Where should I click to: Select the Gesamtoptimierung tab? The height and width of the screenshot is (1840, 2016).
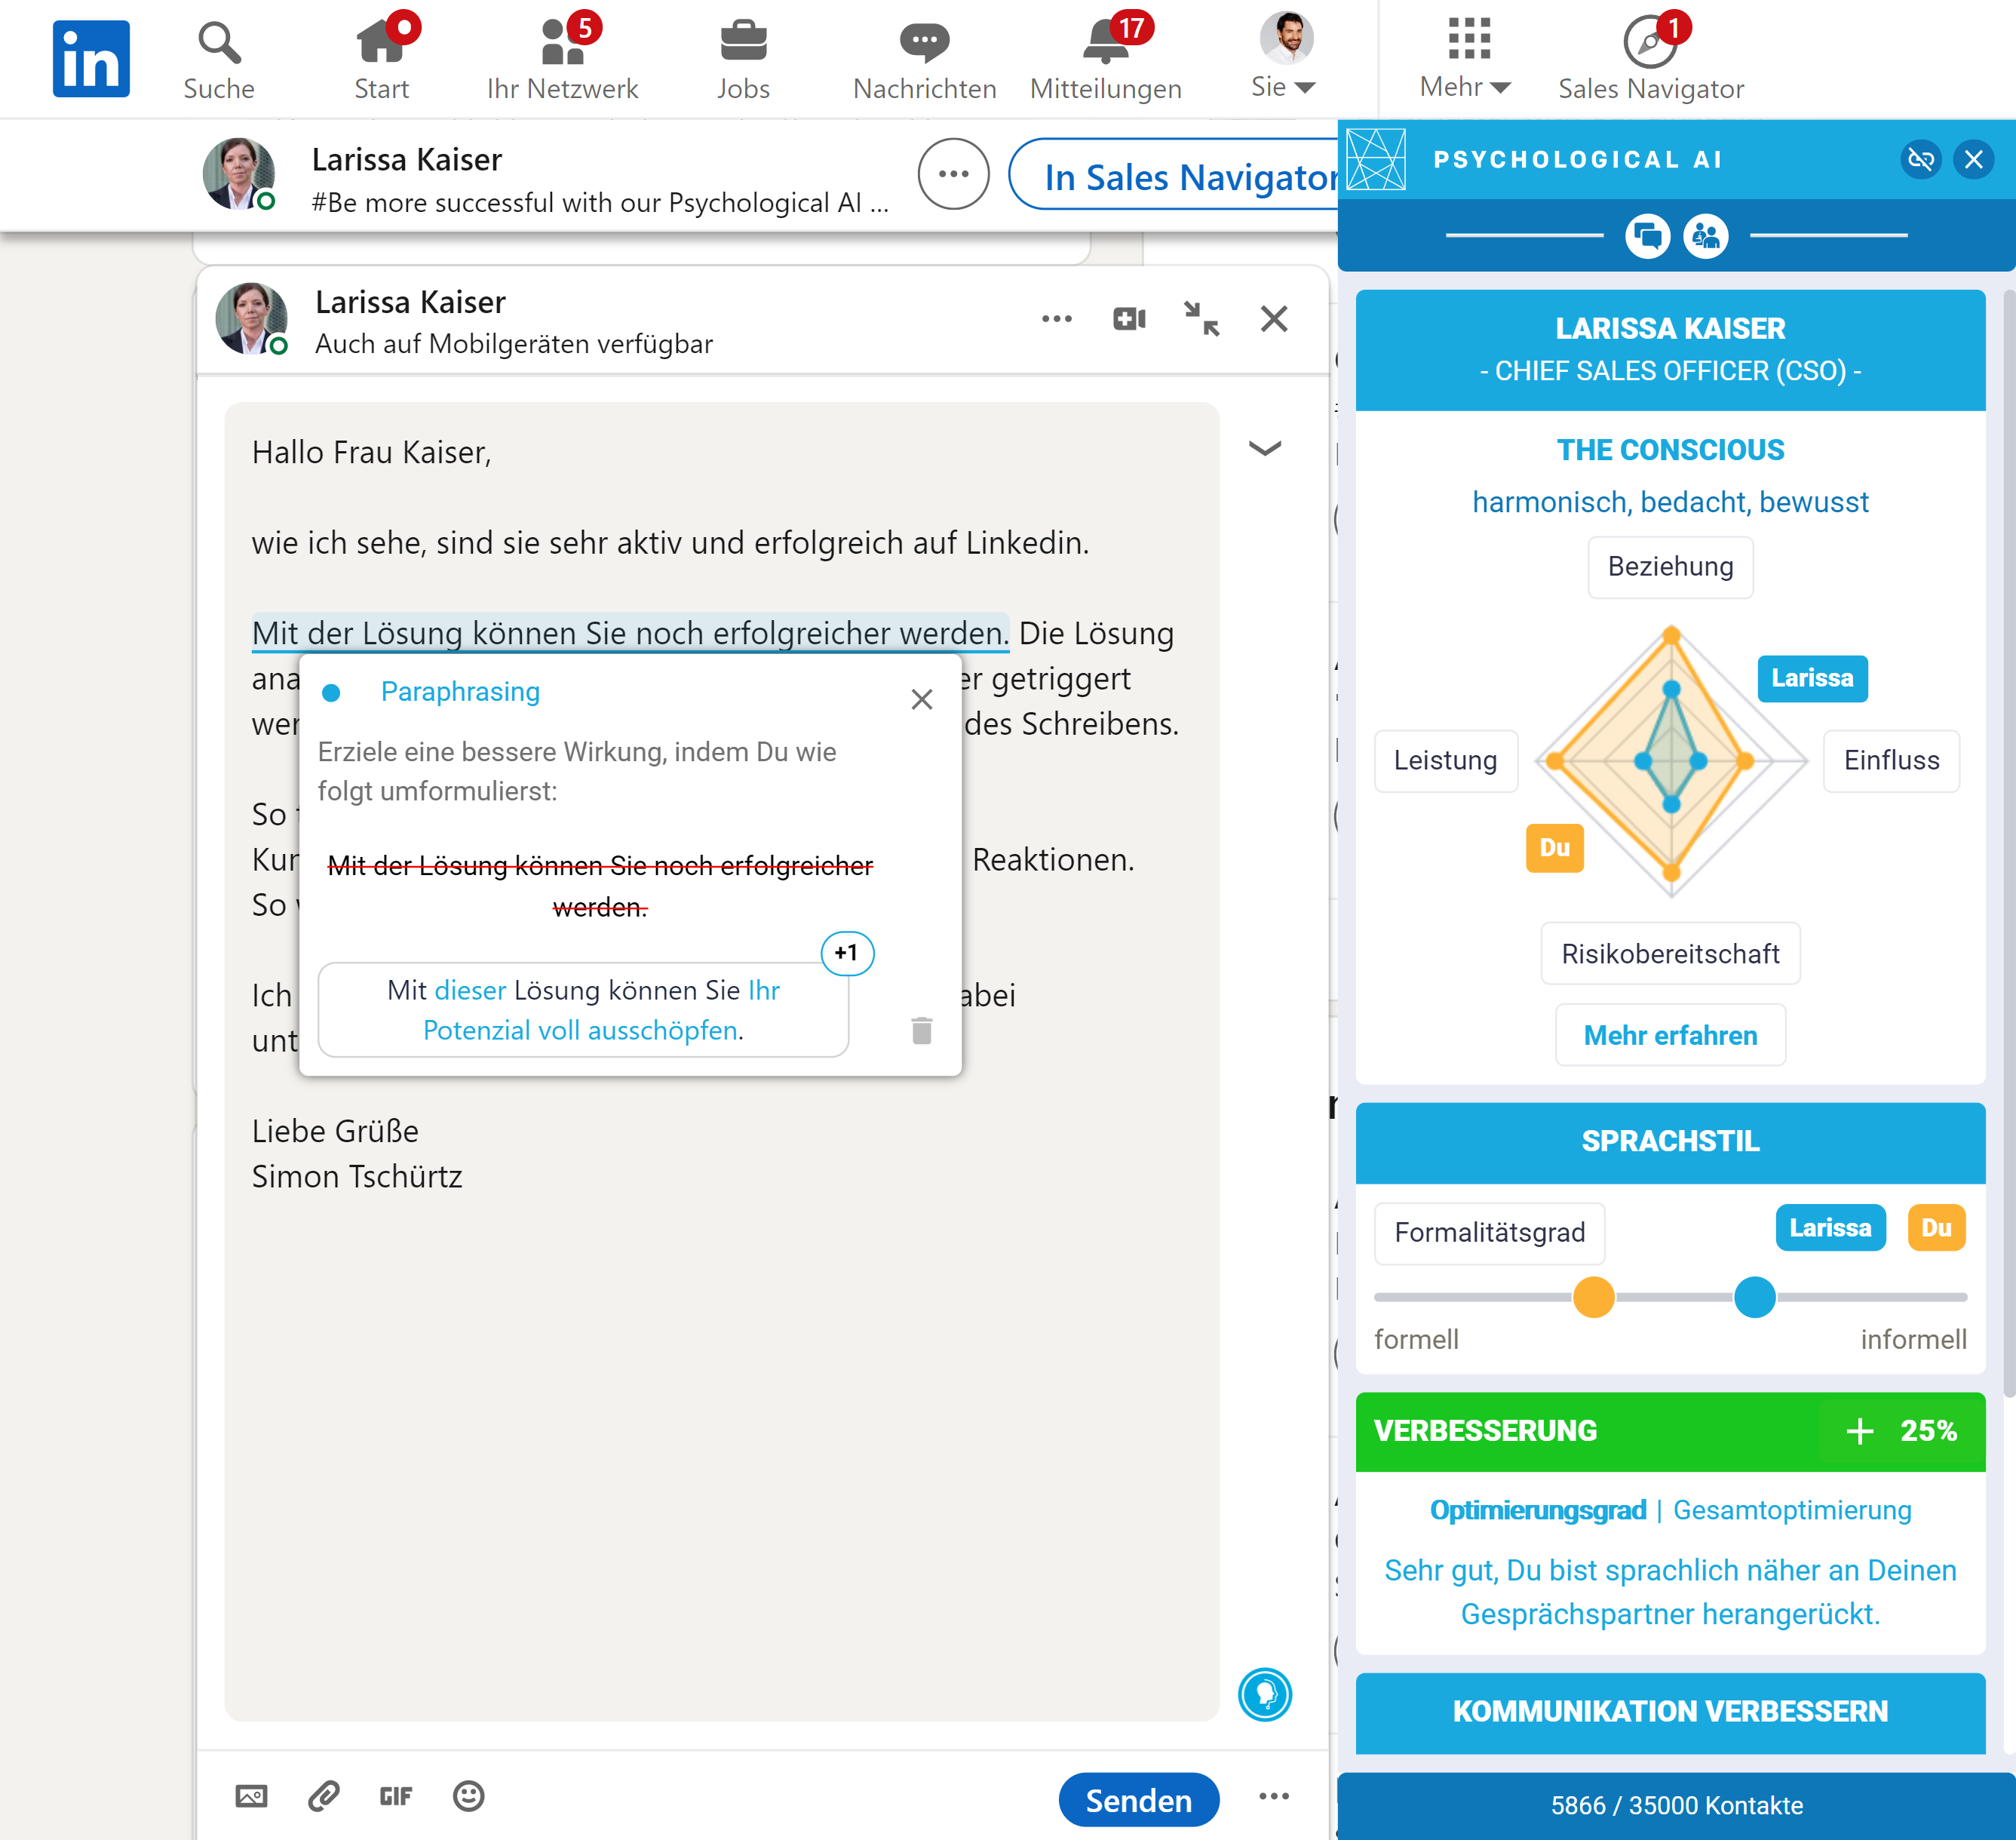point(1792,1510)
